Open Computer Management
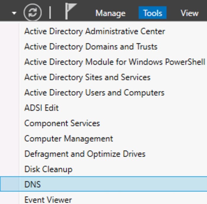The width and height of the screenshot is (207, 204). [69, 139]
